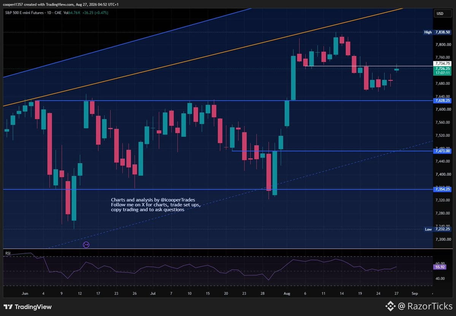Click the 27 date on time axis
Screen dimensions: 456x316
pos(396,293)
